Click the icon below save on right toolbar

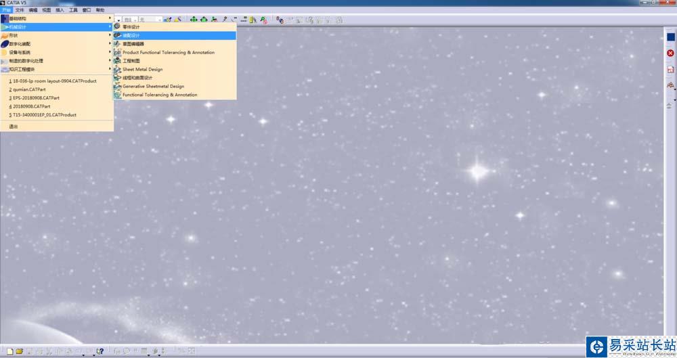pos(670,85)
